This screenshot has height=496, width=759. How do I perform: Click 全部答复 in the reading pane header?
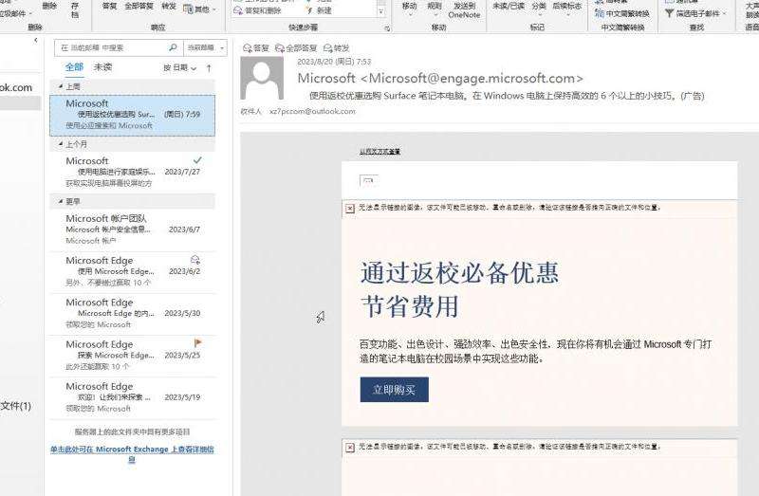296,48
